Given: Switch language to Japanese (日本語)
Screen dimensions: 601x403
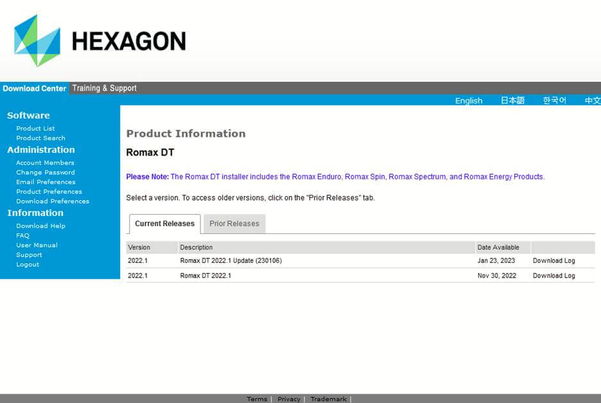Looking at the screenshot, I should 512,100.
